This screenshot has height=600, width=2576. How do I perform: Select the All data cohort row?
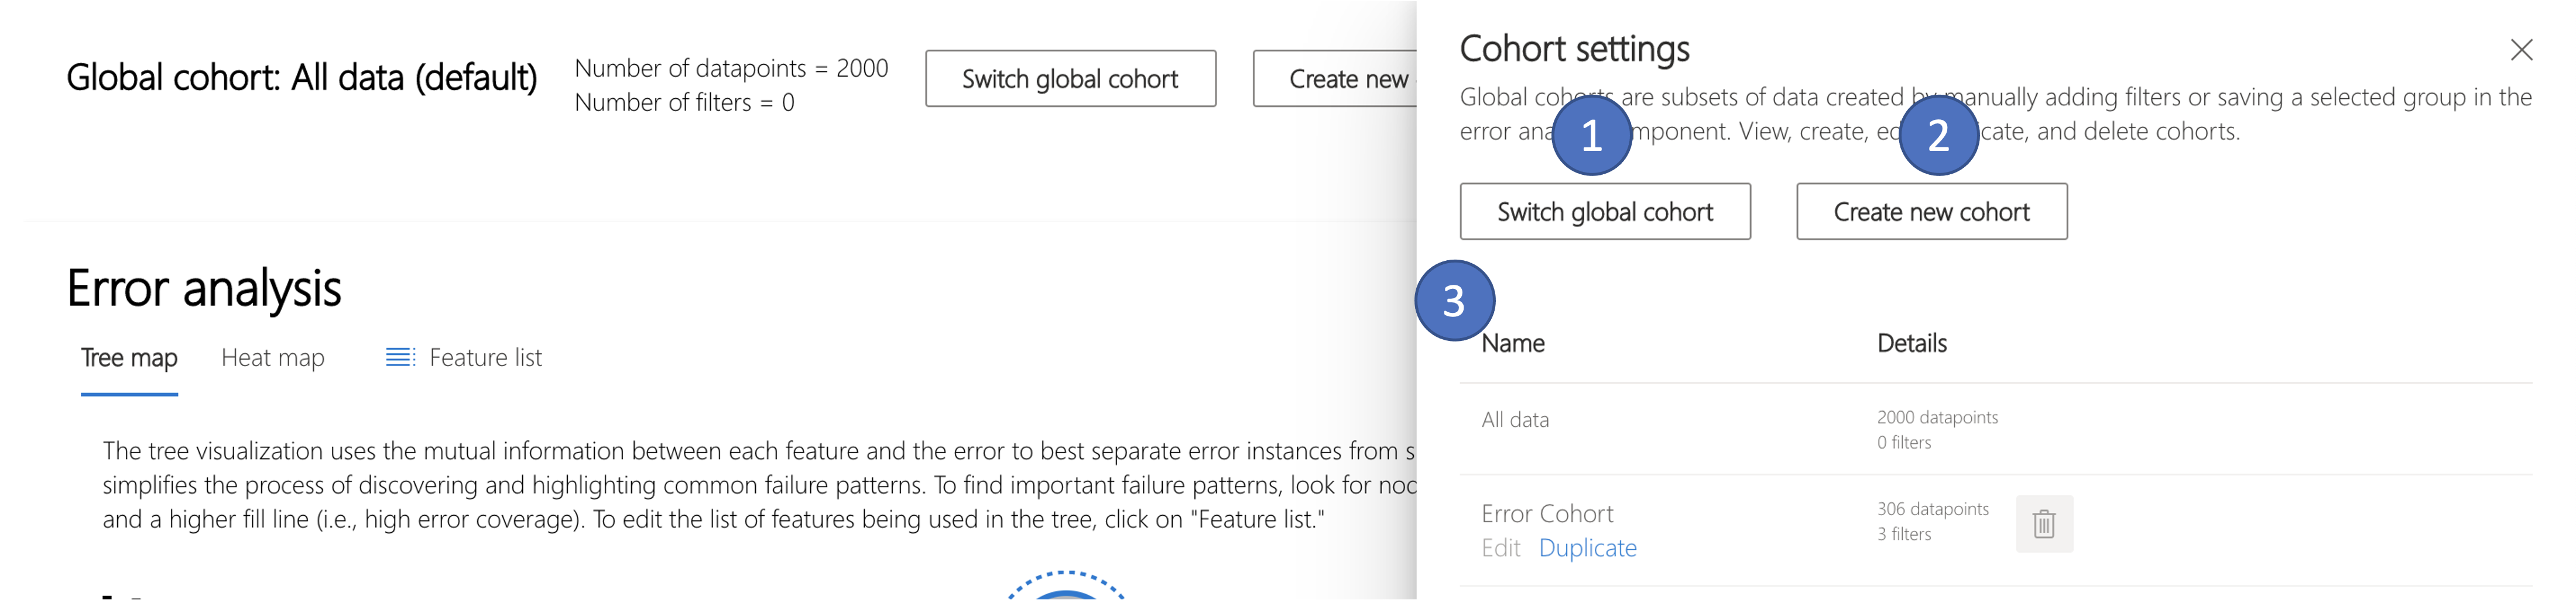point(1995,429)
